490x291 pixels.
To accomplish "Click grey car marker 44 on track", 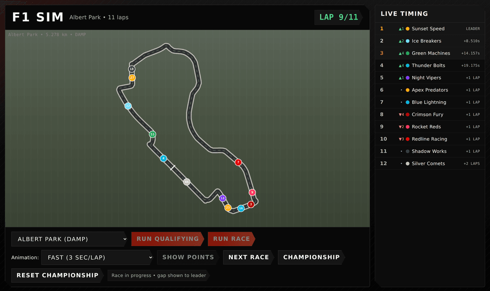I will point(186,182).
